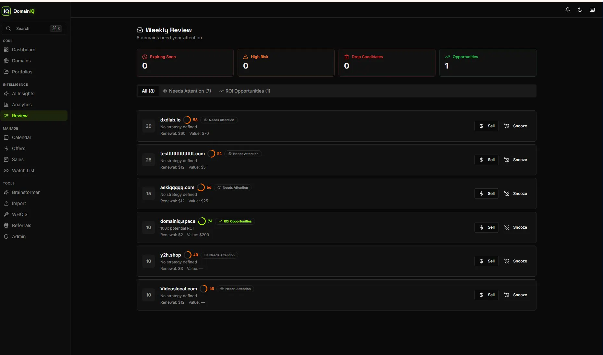Click ROI Opportunities badge on domainiq.space
This screenshot has width=603, height=355.
[x=235, y=222]
